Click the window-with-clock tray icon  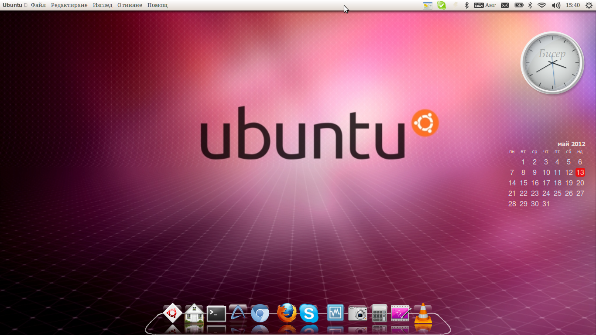pos(428,5)
